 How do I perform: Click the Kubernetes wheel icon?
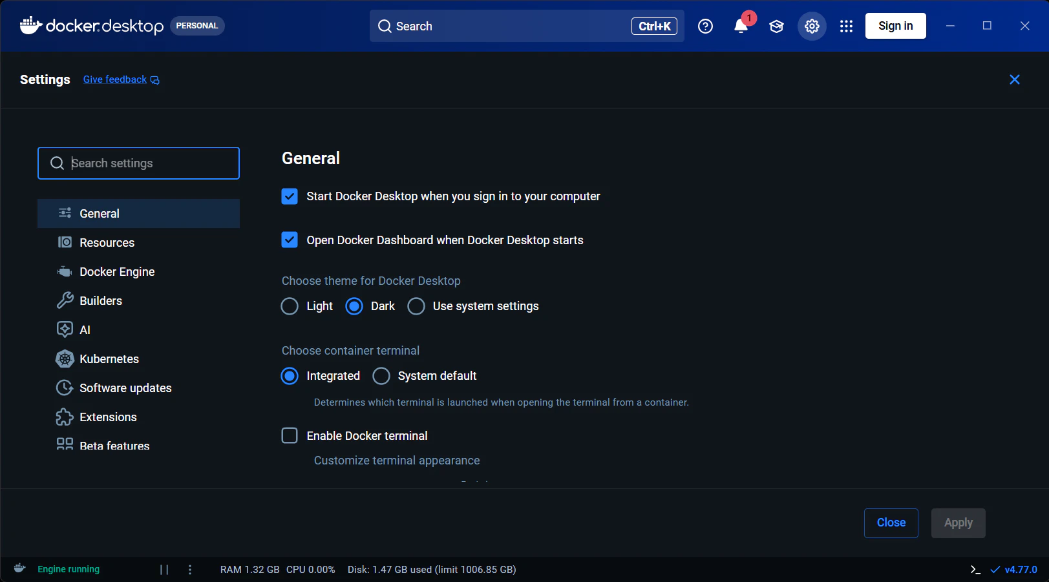[x=65, y=359]
